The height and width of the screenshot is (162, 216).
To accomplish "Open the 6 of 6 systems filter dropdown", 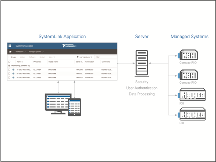I will (85, 57).
